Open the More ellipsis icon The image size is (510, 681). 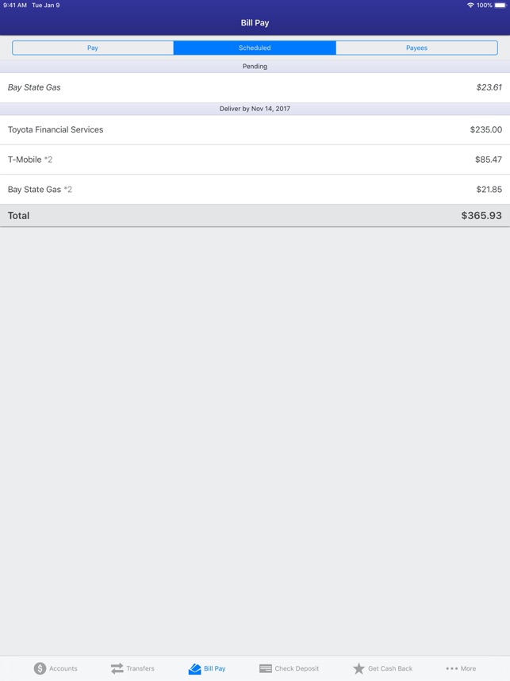(x=452, y=668)
